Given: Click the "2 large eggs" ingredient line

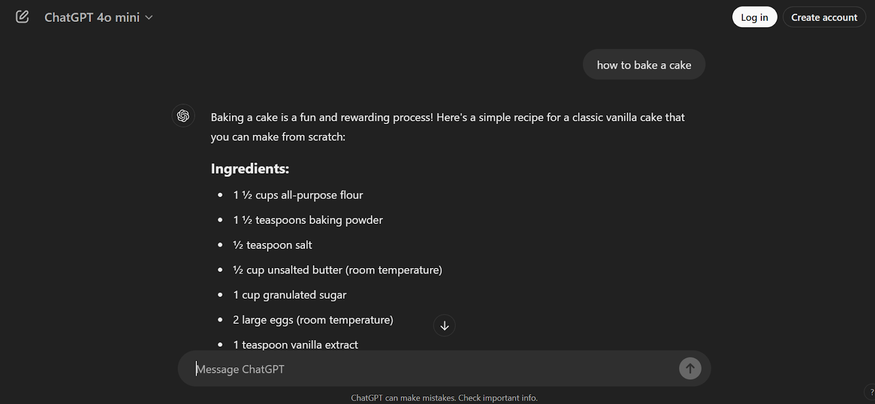Looking at the screenshot, I should pyautogui.click(x=313, y=320).
